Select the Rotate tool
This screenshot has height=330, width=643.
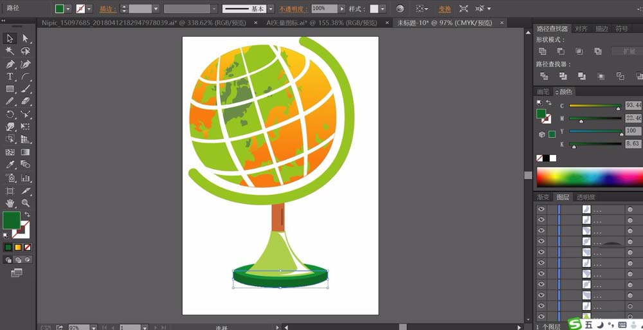pos(10,114)
